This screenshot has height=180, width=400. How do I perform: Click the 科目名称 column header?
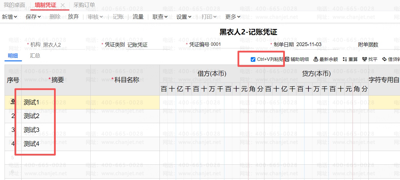coord(125,80)
